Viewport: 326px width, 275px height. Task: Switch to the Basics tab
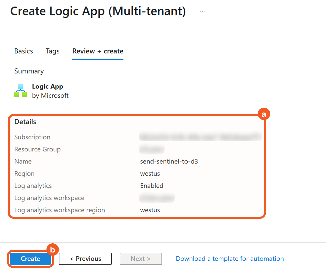click(24, 51)
